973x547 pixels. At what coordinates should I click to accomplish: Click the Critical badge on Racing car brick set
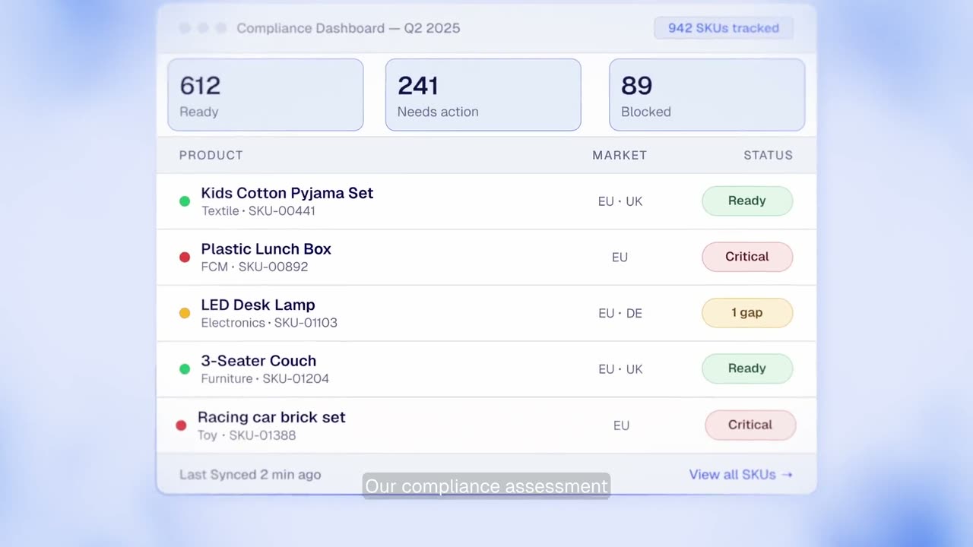click(750, 425)
